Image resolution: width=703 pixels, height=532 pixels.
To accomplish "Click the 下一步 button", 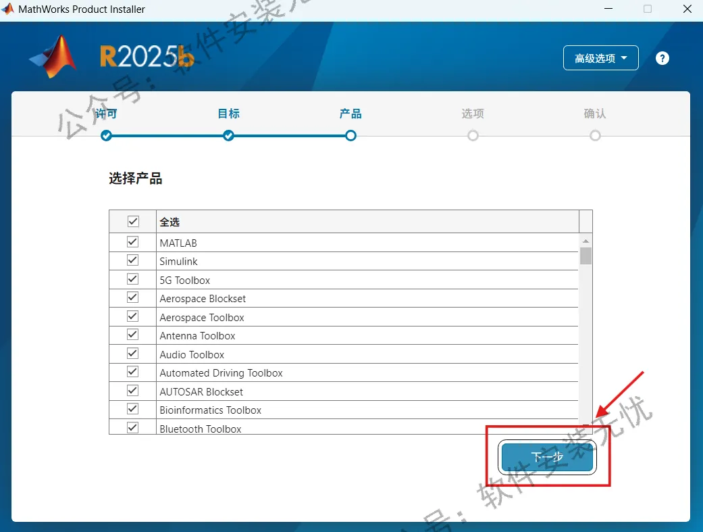I will [x=547, y=457].
